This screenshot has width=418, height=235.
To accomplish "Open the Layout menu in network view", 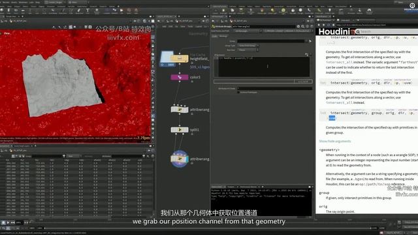I will point(199,26).
